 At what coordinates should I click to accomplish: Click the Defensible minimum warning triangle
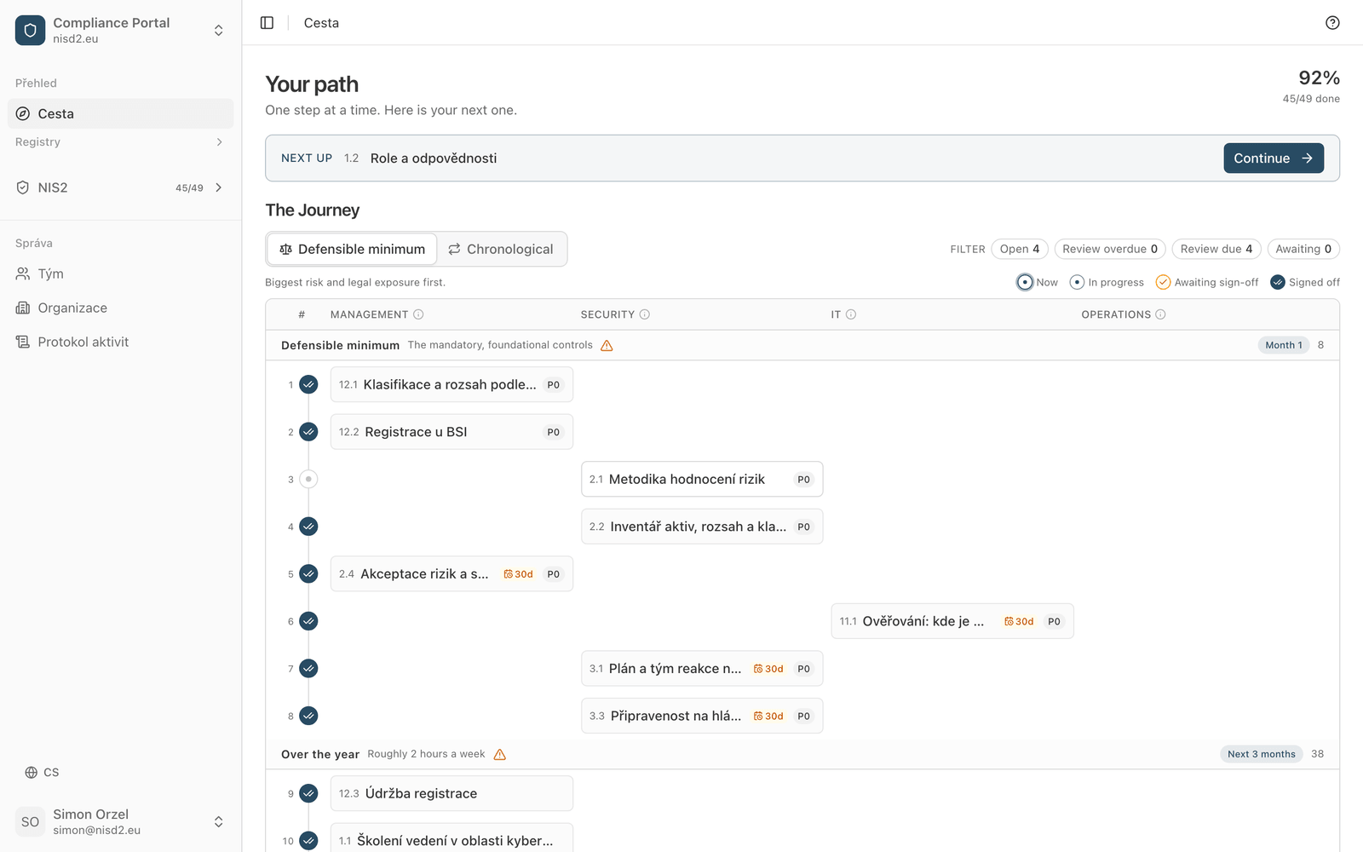607,345
